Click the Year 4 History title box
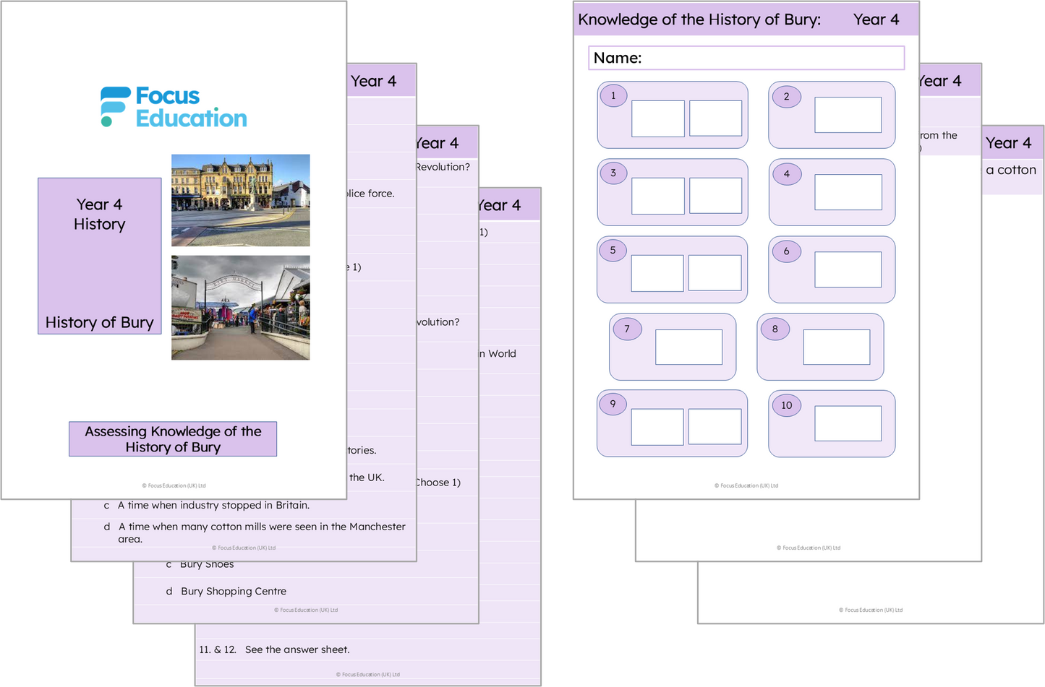The image size is (1045, 687). [99, 255]
